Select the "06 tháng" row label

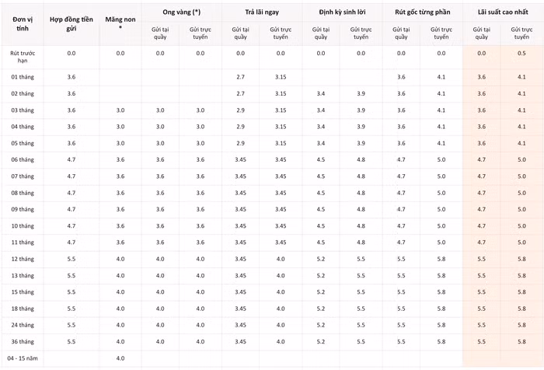coord(22,159)
